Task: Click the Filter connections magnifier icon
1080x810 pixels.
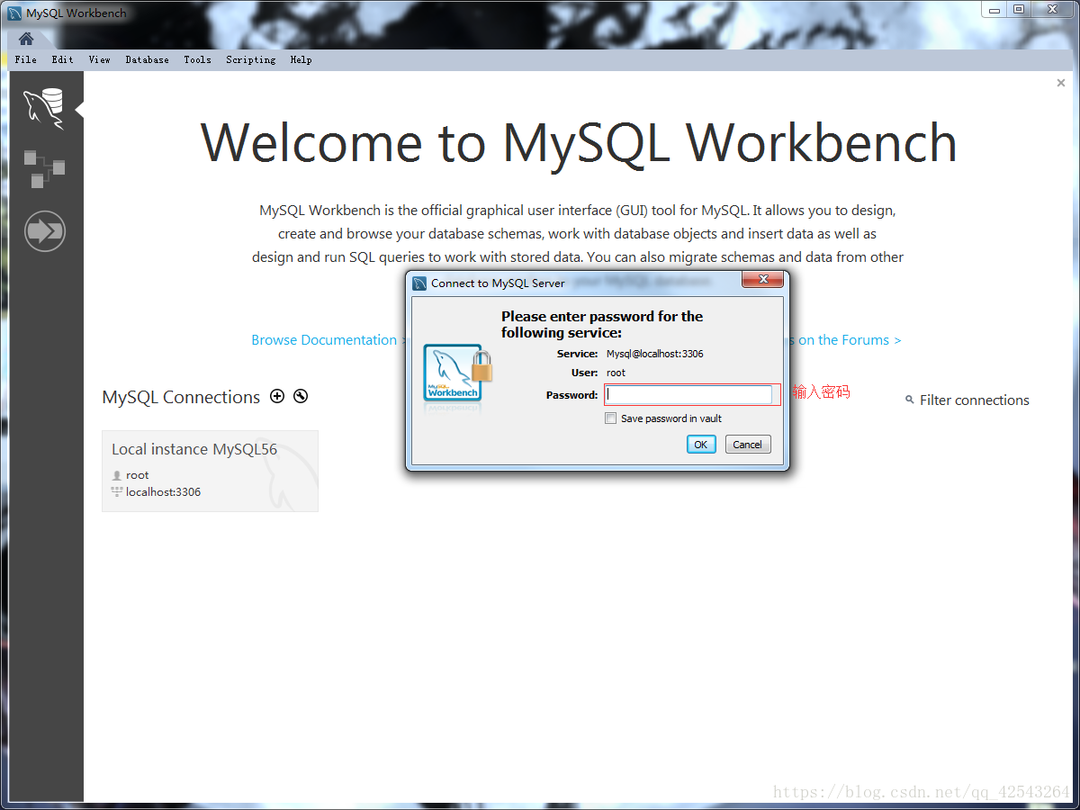Action: 910,400
